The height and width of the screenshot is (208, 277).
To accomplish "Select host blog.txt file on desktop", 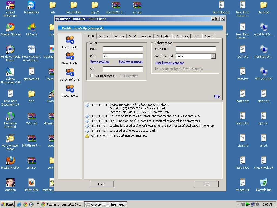I will [221, 7].
